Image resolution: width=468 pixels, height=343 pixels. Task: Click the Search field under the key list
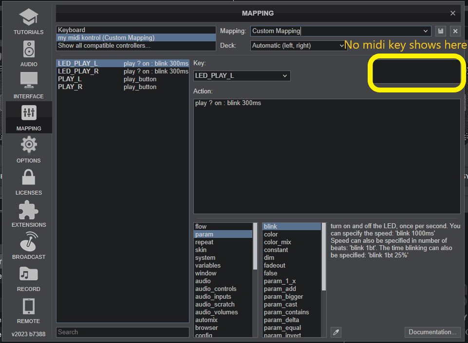coord(122,332)
